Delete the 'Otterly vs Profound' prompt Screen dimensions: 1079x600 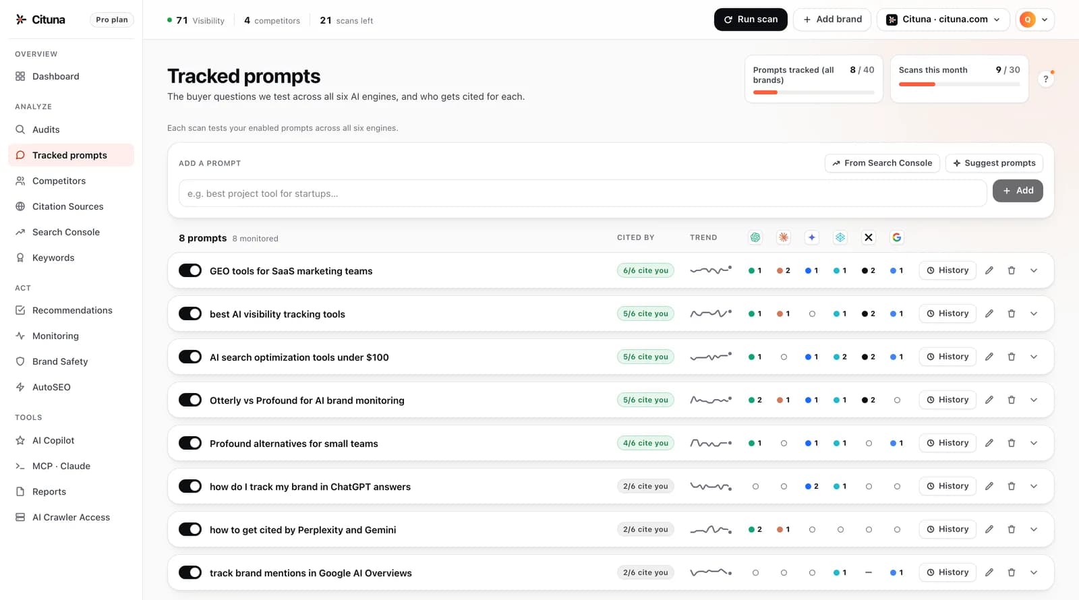click(x=1012, y=400)
